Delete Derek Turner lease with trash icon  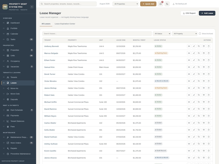tap(209, 74)
